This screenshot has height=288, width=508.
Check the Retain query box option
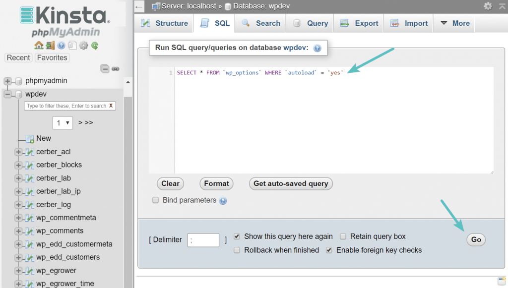[x=343, y=236]
